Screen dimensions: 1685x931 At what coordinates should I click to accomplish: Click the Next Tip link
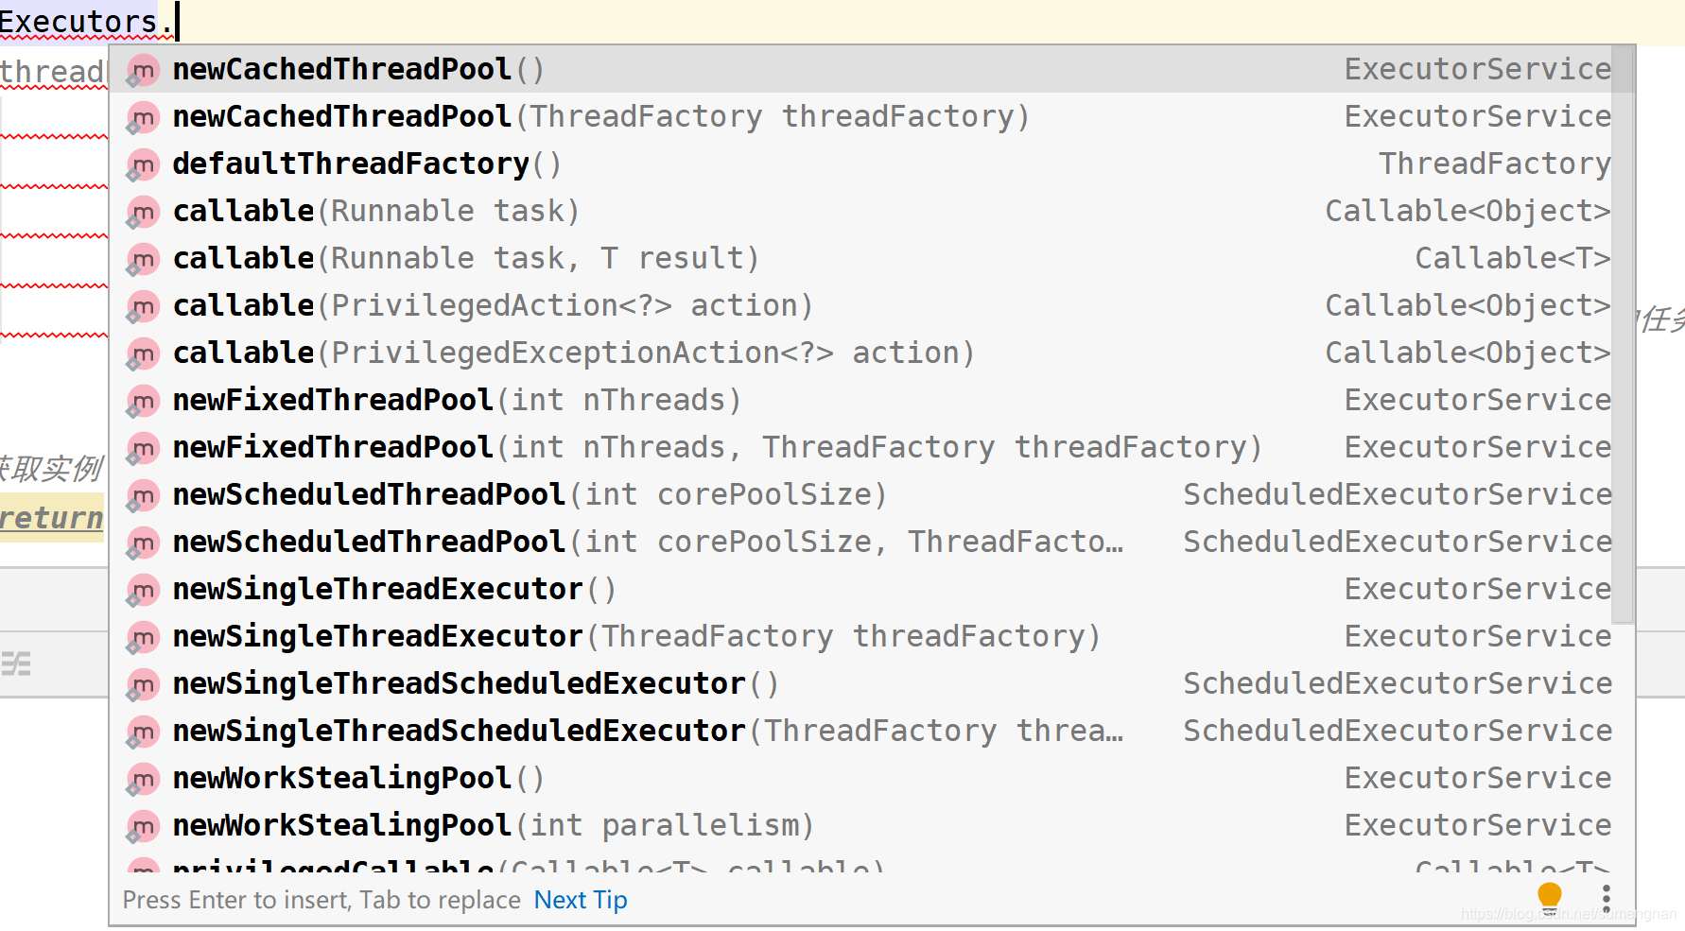coord(580,899)
